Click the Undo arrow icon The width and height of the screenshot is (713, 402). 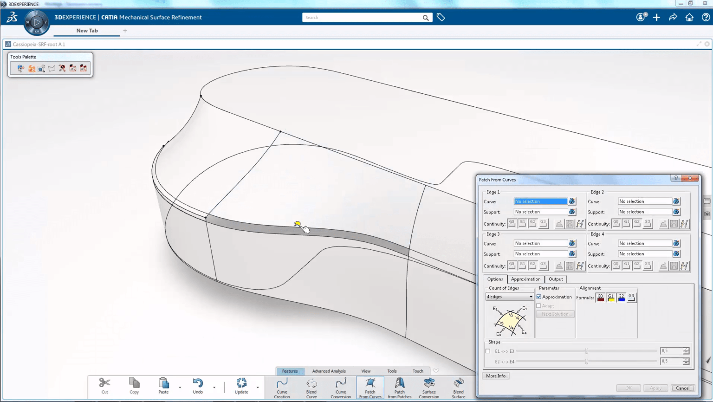pos(198,383)
